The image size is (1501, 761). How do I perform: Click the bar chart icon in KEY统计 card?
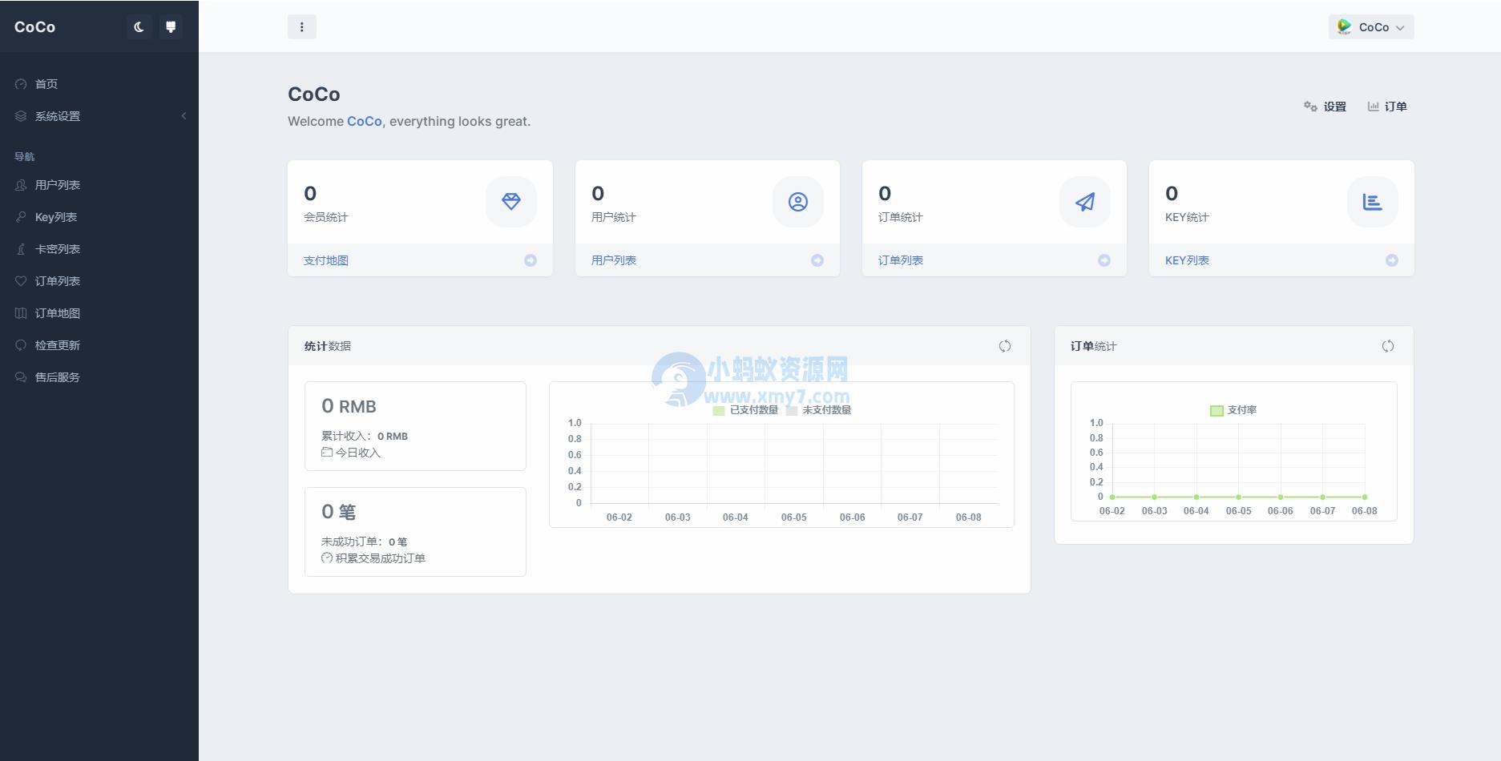pyautogui.click(x=1373, y=202)
